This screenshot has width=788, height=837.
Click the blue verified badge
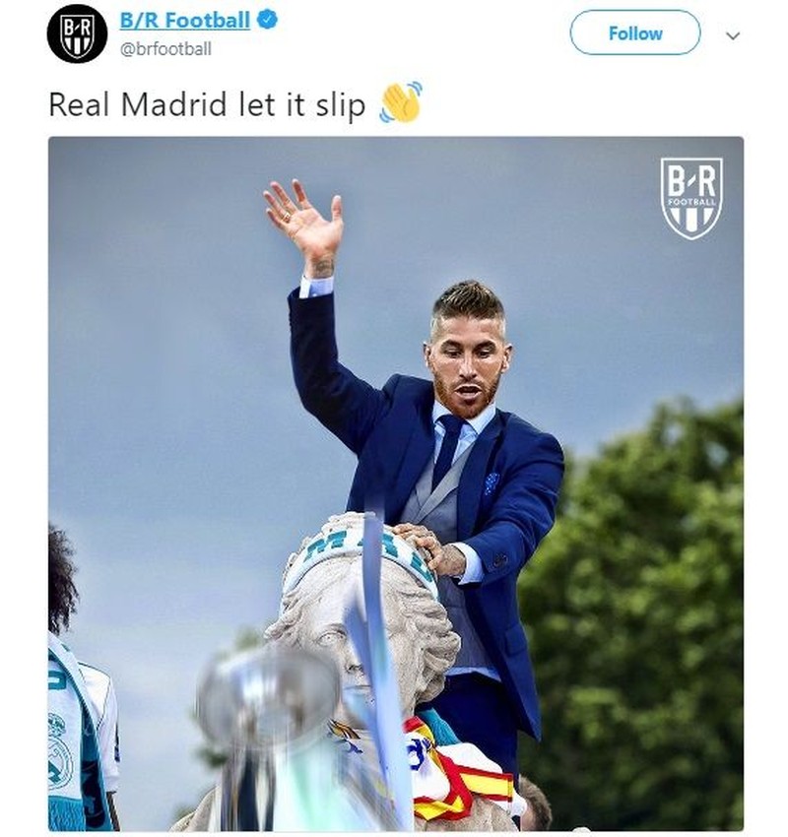(268, 21)
